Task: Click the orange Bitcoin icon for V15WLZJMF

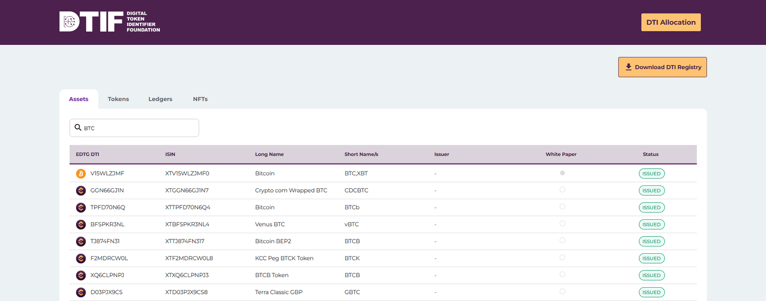Action: pos(81,173)
